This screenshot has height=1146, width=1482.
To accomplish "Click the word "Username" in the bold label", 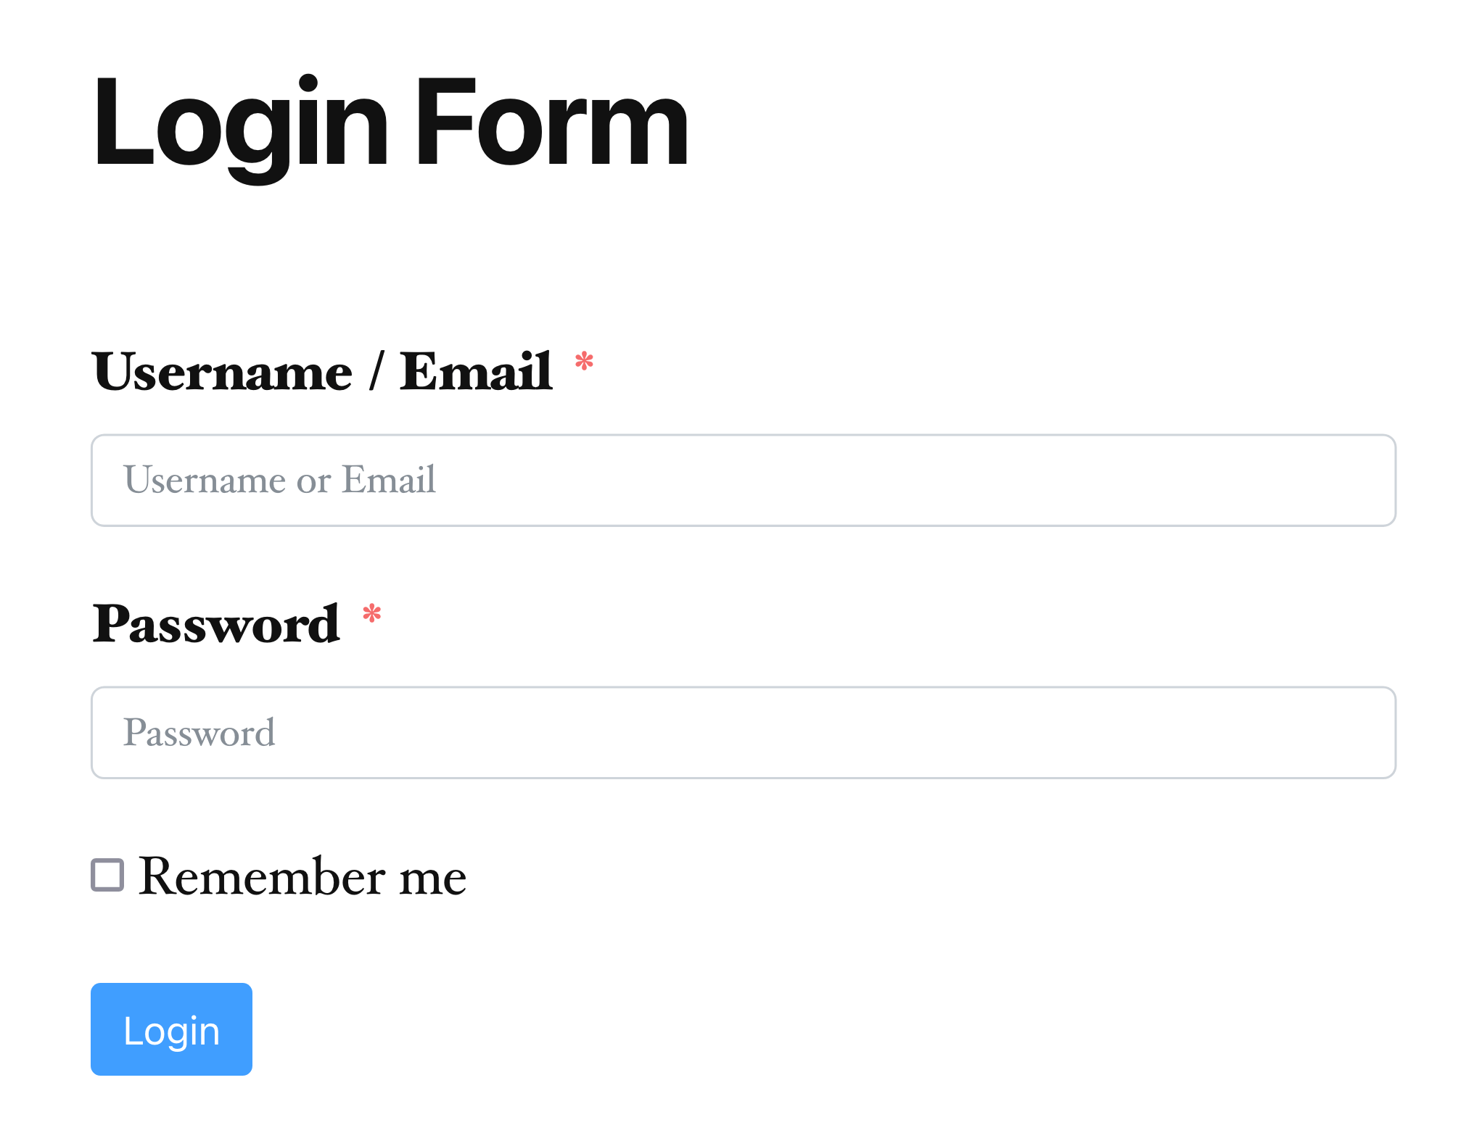I will coord(222,371).
